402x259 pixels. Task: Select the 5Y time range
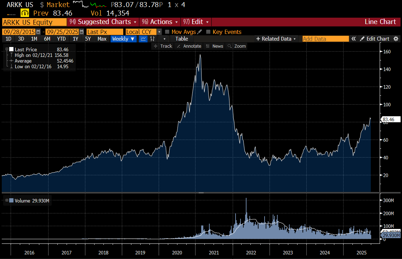point(88,39)
